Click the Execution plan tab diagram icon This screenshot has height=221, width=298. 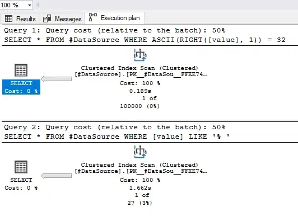(x=93, y=17)
